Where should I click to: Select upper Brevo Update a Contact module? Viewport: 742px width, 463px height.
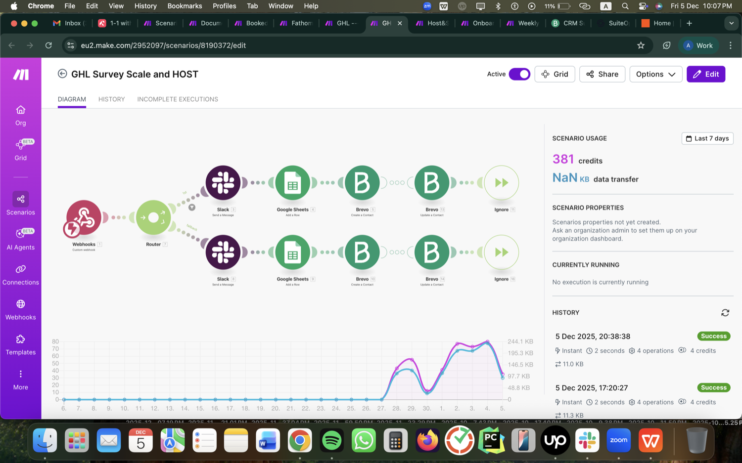coord(432,183)
